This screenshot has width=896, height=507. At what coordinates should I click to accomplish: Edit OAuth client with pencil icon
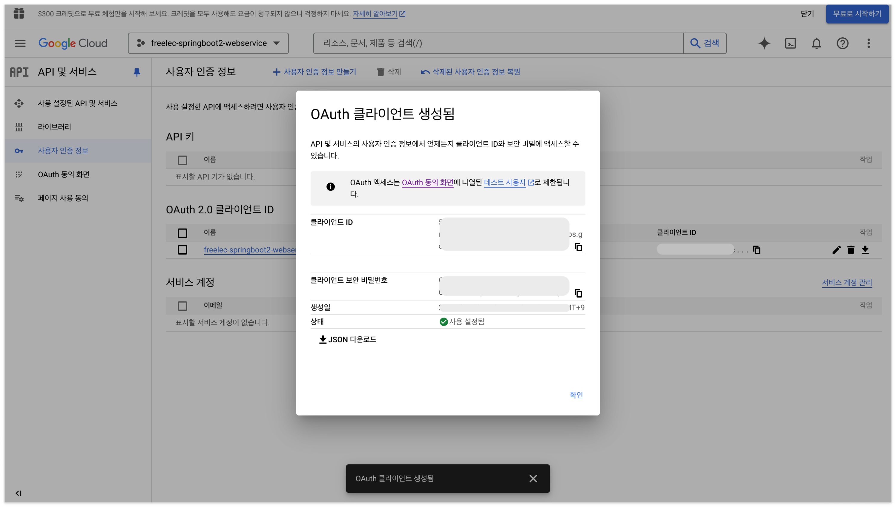point(836,250)
